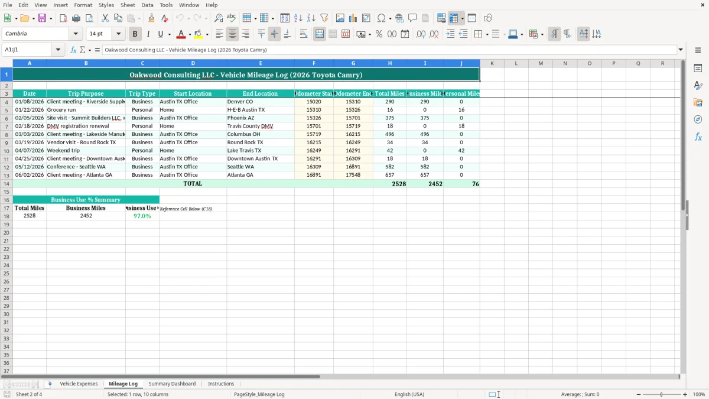
Task: Click the Zoom In plus button
Action: click(685, 394)
